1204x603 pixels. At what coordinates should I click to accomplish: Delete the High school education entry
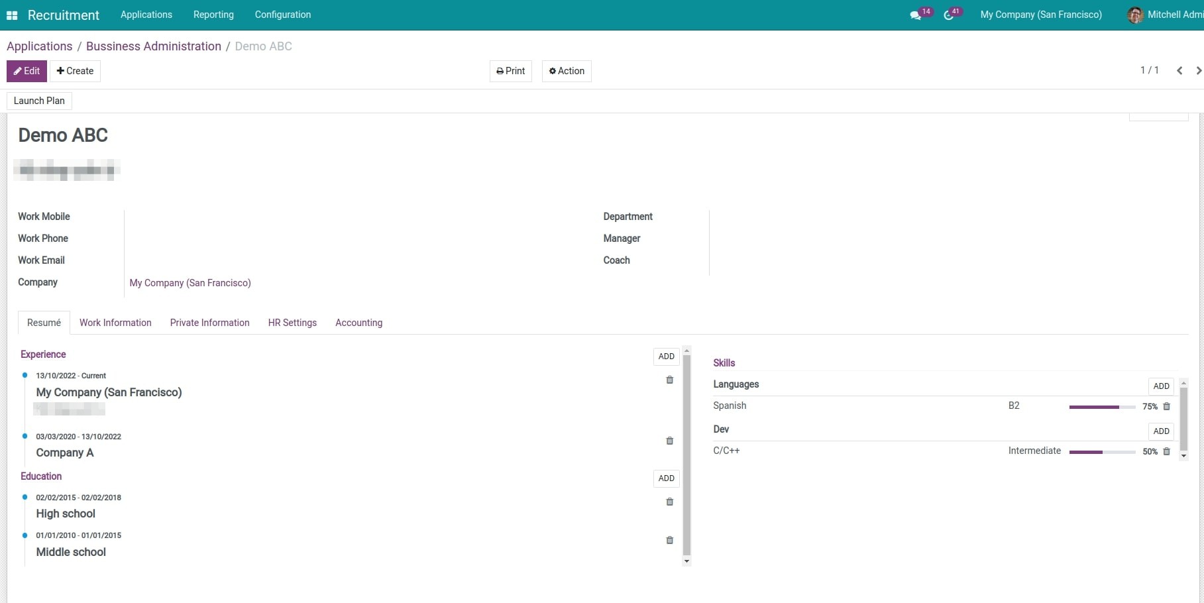pyautogui.click(x=669, y=502)
